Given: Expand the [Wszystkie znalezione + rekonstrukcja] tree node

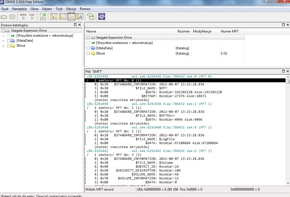Looking at the screenshot, I should [x=3, y=36].
